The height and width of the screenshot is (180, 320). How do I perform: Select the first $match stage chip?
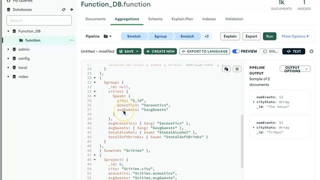[134, 36]
